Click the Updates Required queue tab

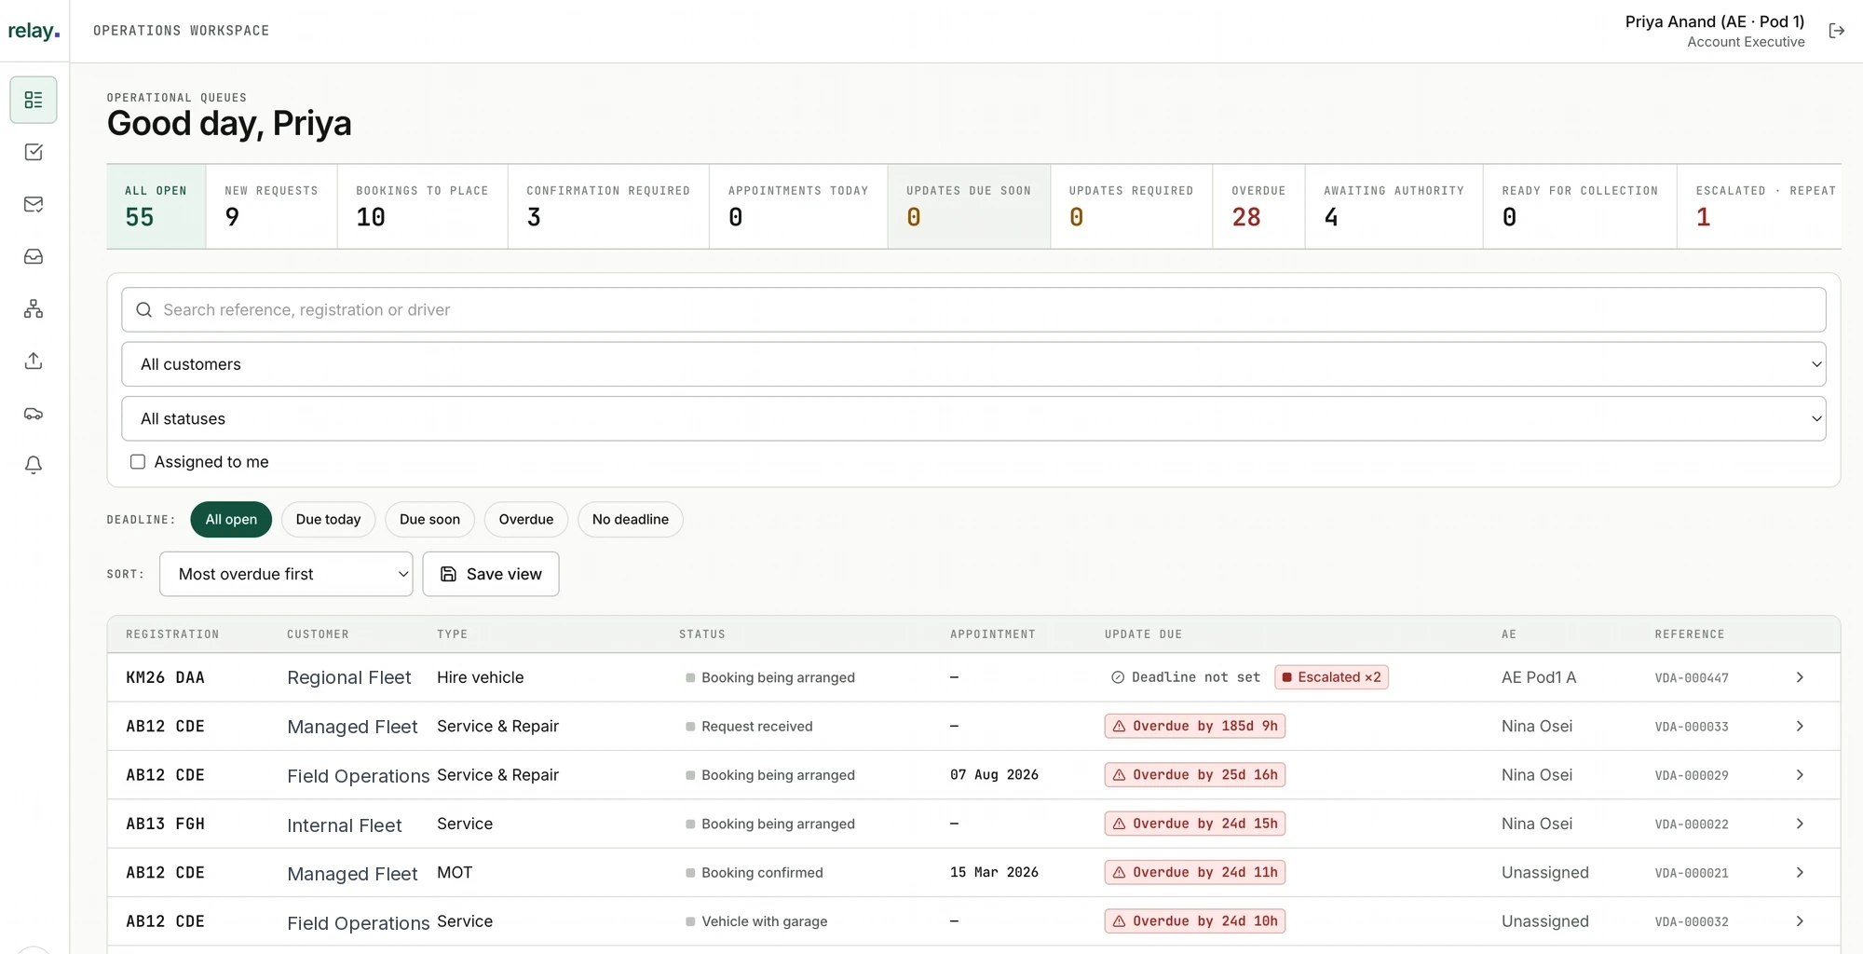click(x=1131, y=207)
